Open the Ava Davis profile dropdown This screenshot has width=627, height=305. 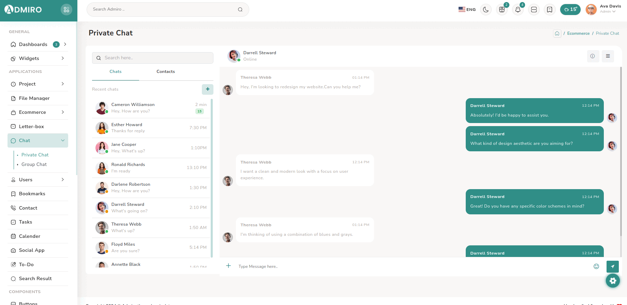tap(603, 9)
